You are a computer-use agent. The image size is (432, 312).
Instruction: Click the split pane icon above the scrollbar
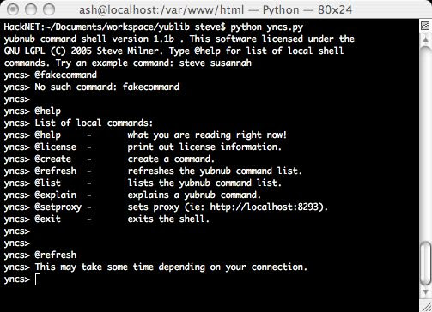pos(425,26)
